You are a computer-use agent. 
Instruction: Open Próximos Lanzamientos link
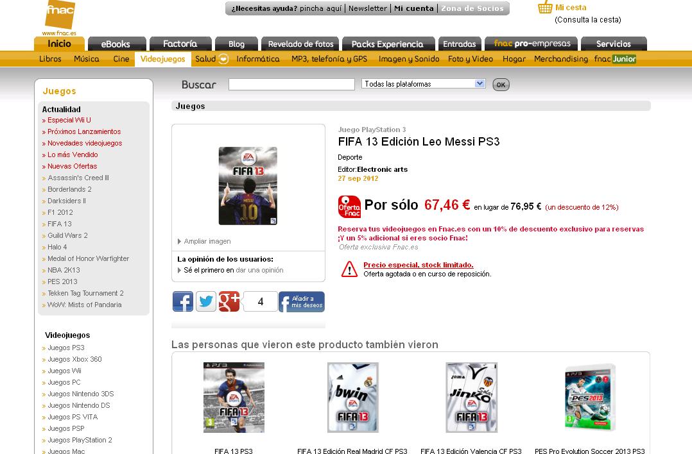(84, 131)
